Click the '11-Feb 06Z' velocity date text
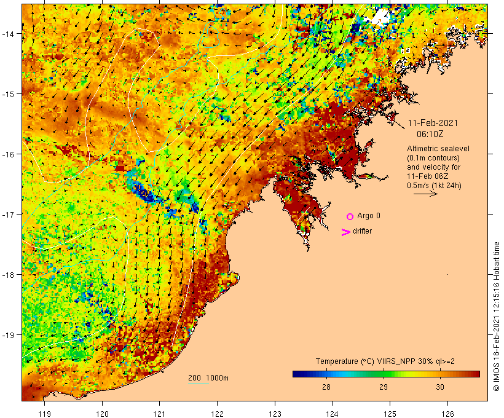Image resolution: width=504 pixels, height=418 pixels. pos(428,176)
